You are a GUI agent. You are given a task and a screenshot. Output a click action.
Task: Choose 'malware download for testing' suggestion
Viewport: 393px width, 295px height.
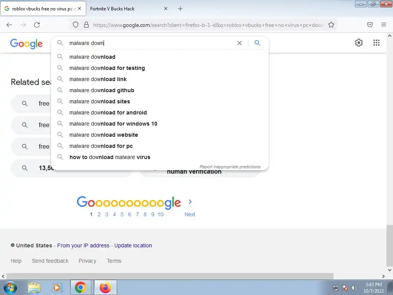tap(159, 68)
